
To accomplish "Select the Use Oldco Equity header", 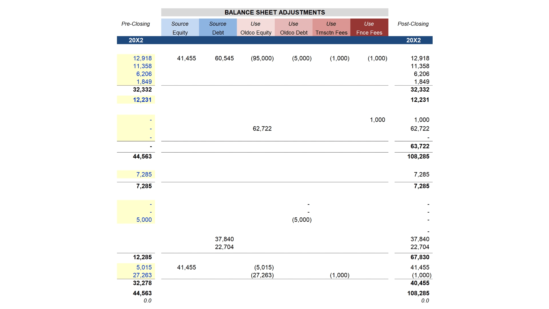I will pos(256,28).
